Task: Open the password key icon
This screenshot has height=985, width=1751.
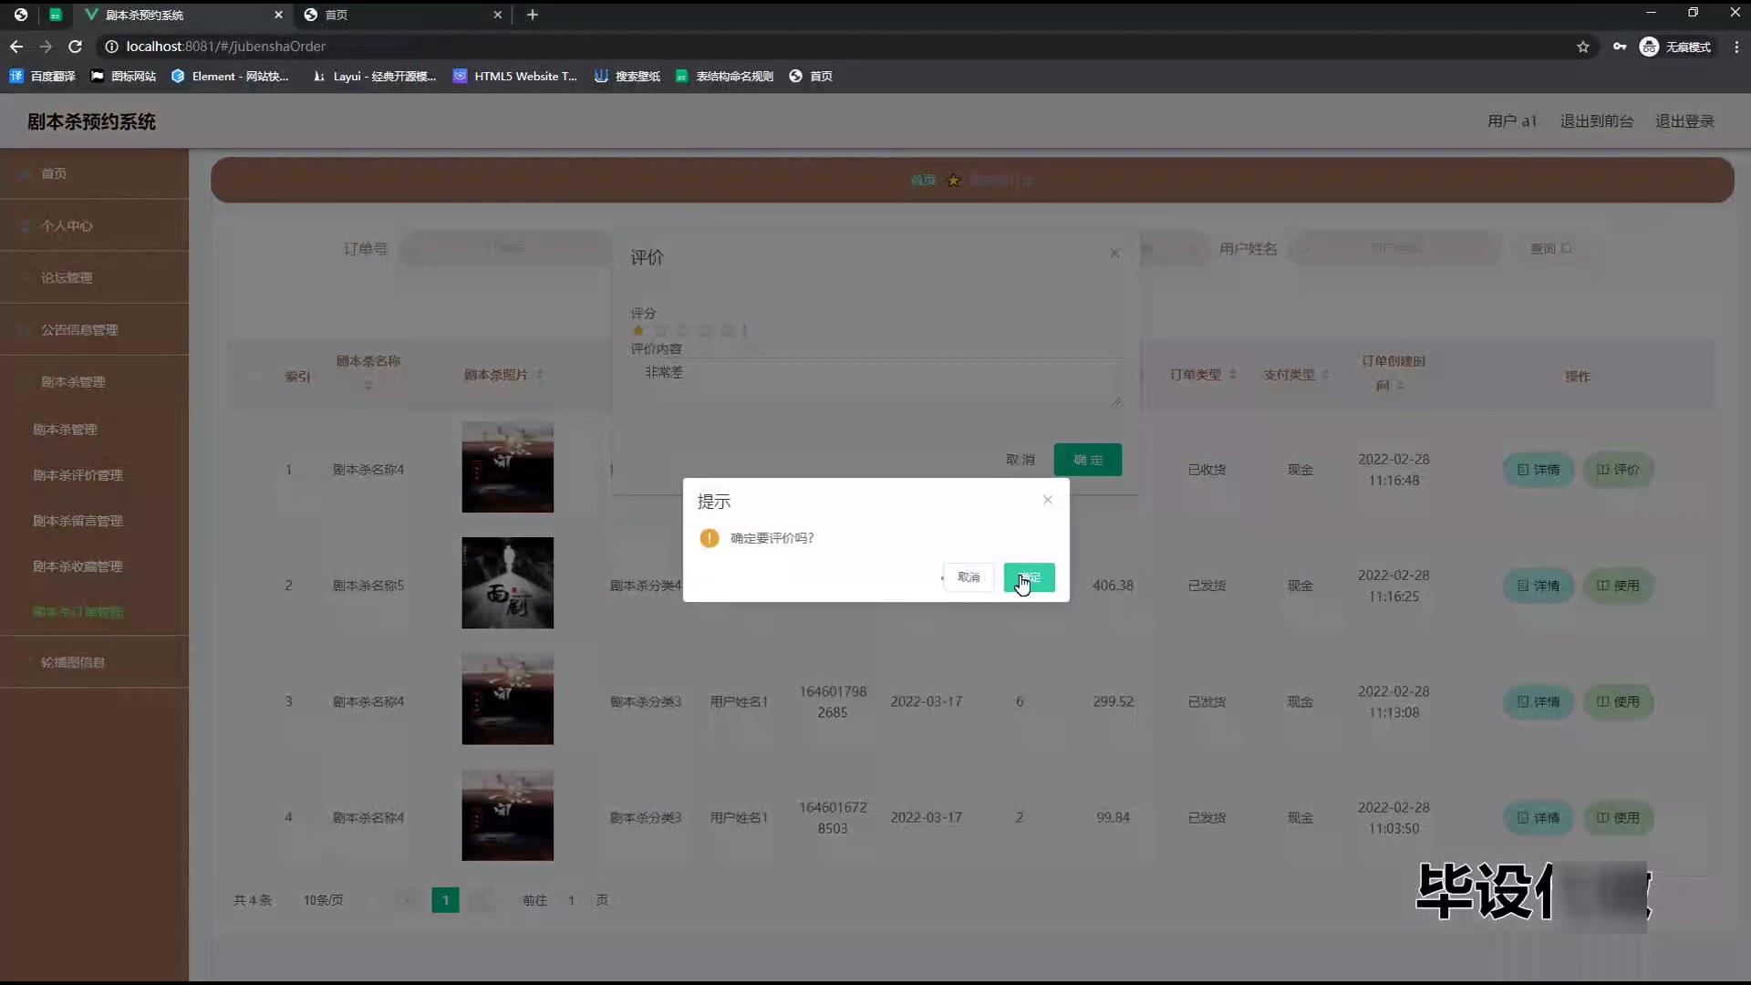Action: [x=1620, y=47]
